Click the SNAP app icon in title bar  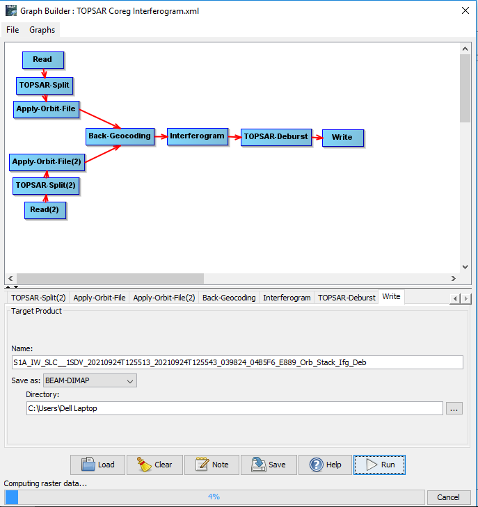click(x=9, y=10)
